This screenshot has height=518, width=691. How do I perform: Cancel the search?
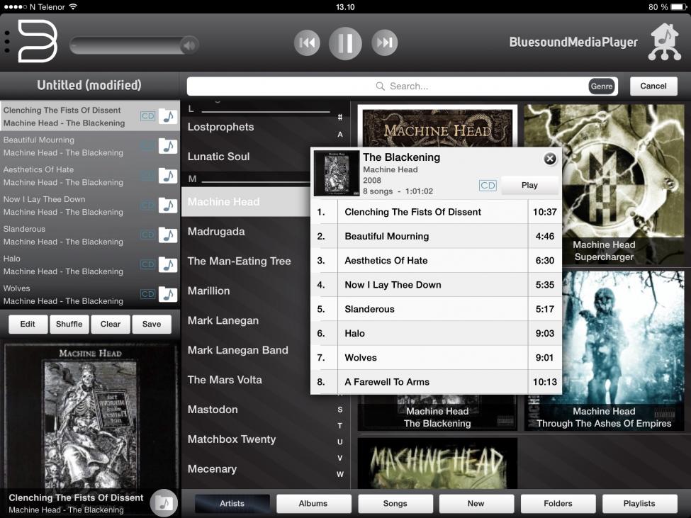click(x=653, y=86)
